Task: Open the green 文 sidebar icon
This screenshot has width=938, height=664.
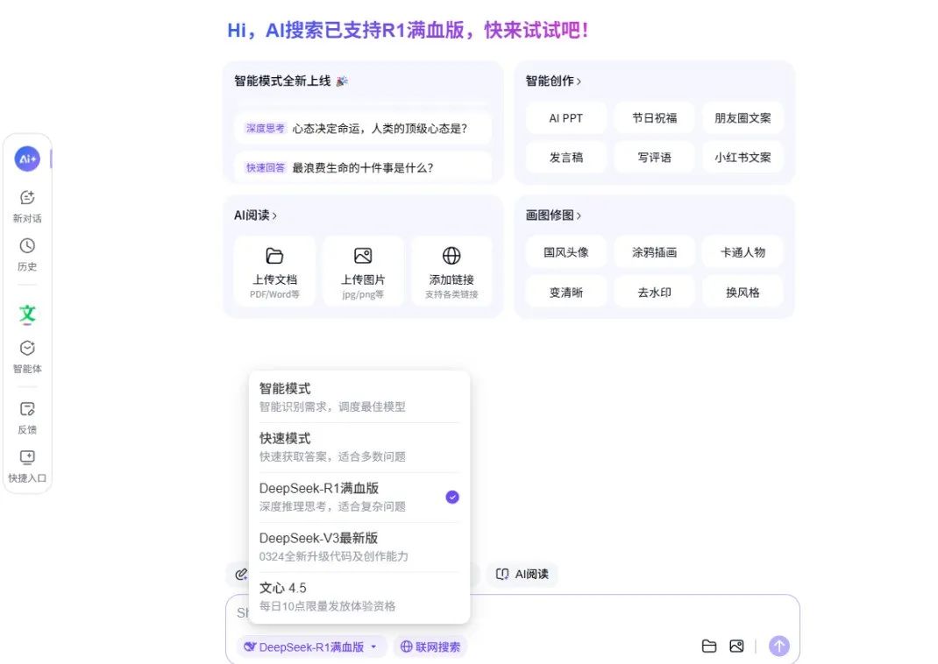Action: coord(27,314)
